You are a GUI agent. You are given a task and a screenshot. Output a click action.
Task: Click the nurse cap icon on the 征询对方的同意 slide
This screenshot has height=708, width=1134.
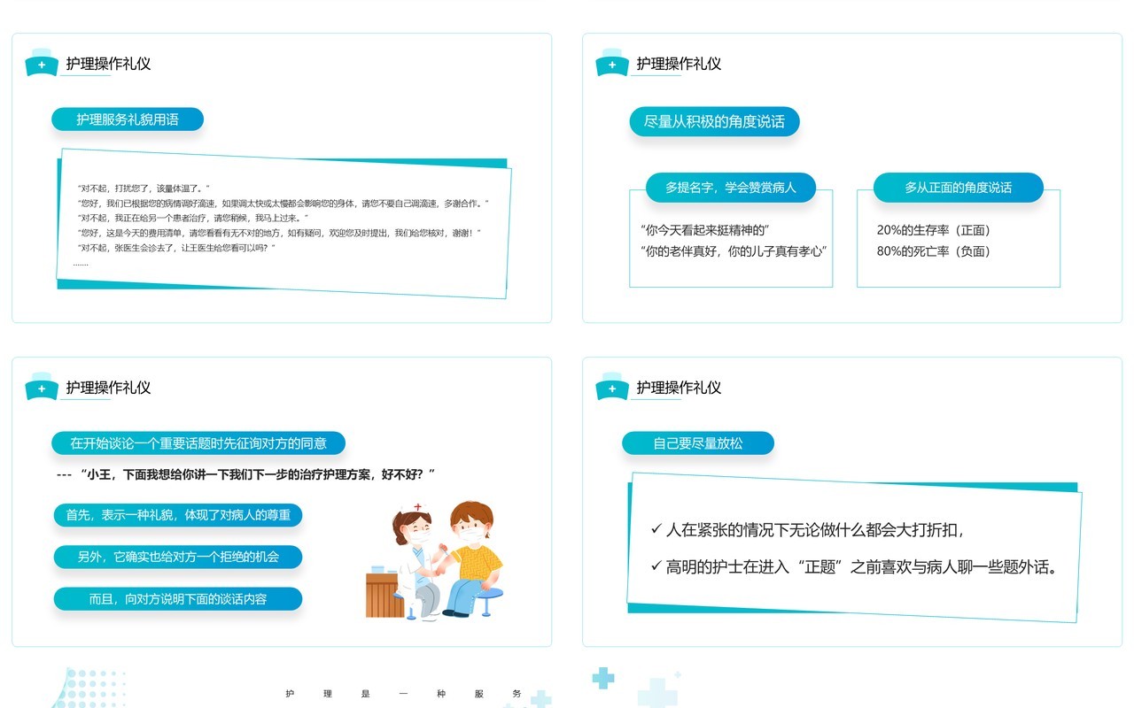(x=42, y=387)
